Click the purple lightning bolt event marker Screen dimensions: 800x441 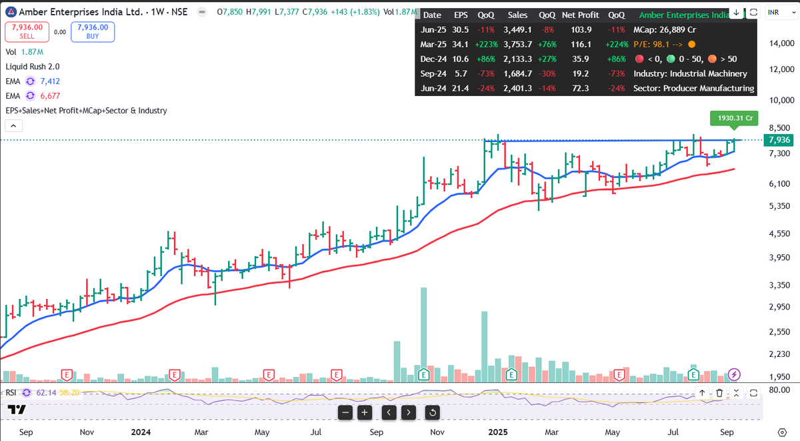(734, 374)
